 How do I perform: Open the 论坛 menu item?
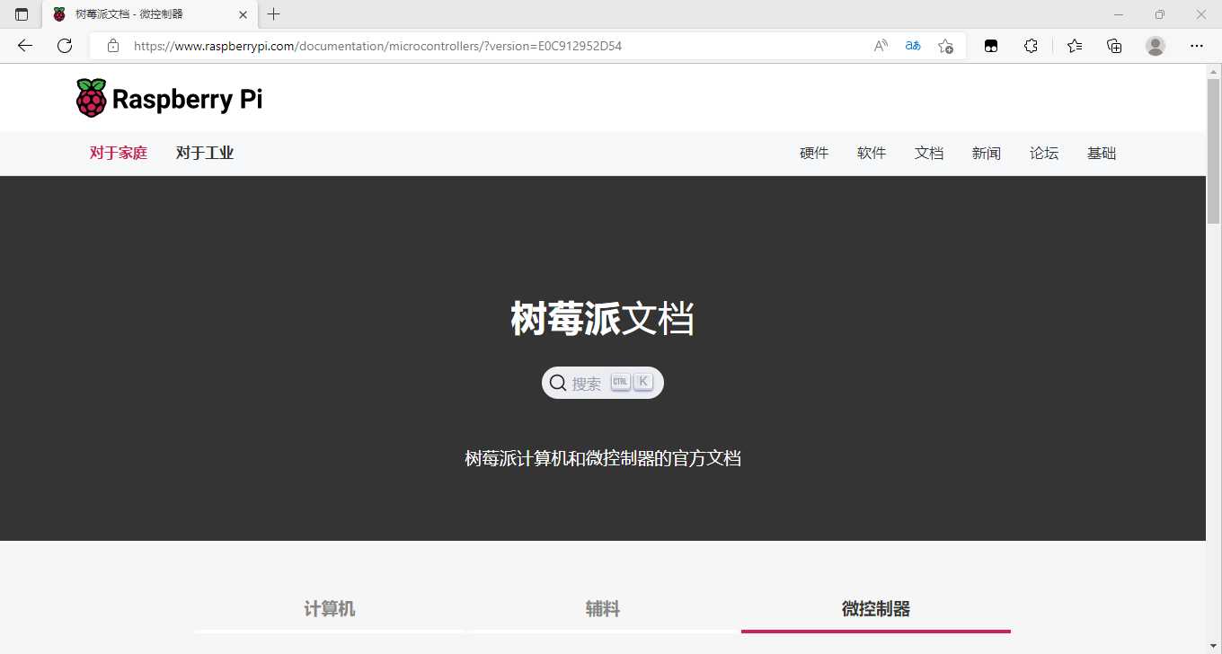tap(1044, 154)
